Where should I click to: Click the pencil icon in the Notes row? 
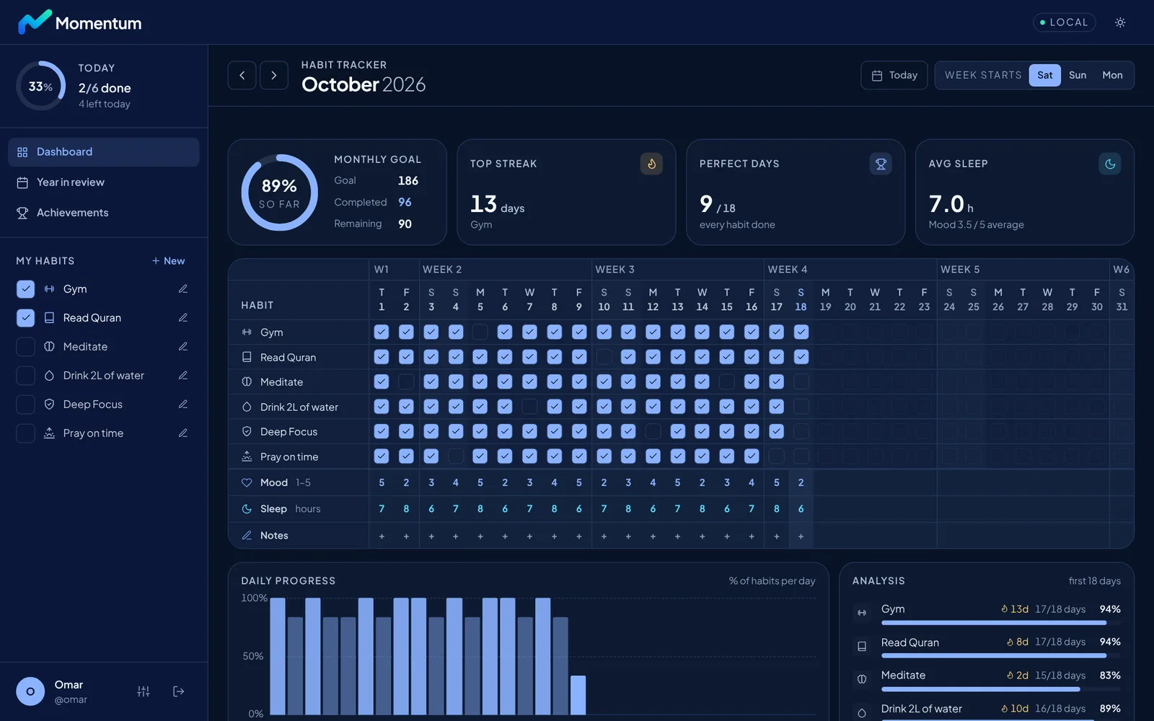pyautogui.click(x=247, y=536)
